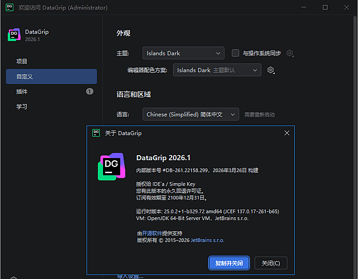Viewport: 358px width, 279px height.
Task: Click the DataGrip logo in the sidebar header
Action: click(14, 35)
